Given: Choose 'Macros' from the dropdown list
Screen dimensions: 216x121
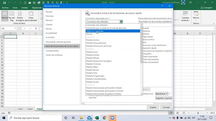Looking at the screenshot, I should point(113,34).
